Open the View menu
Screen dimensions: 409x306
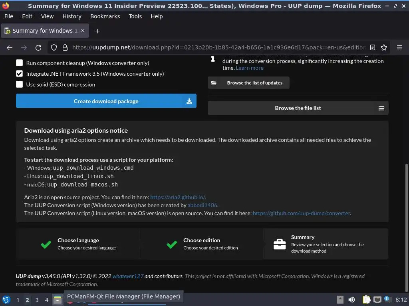coord(47,16)
